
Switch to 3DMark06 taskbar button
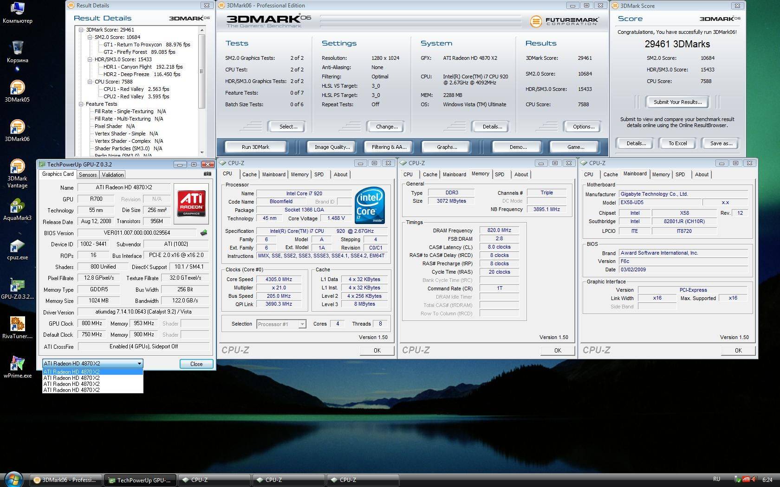pyautogui.click(x=65, y=480)
